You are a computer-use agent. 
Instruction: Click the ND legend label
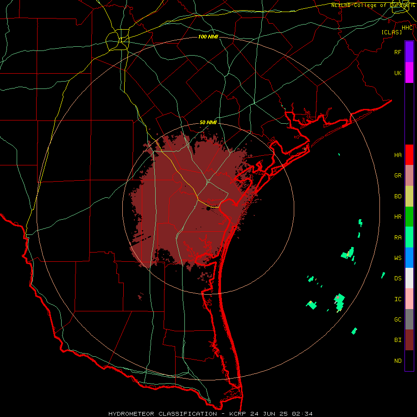pos(398,360)
